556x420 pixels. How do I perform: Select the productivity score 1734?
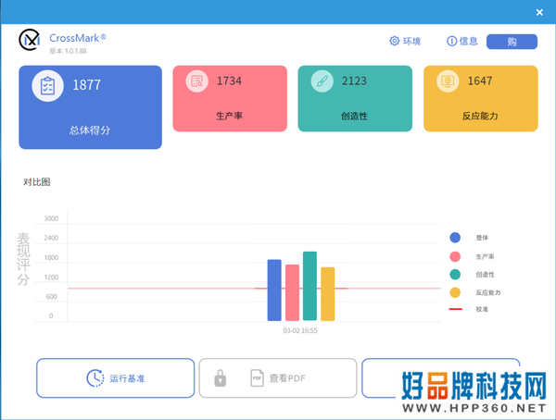[229, 81]
